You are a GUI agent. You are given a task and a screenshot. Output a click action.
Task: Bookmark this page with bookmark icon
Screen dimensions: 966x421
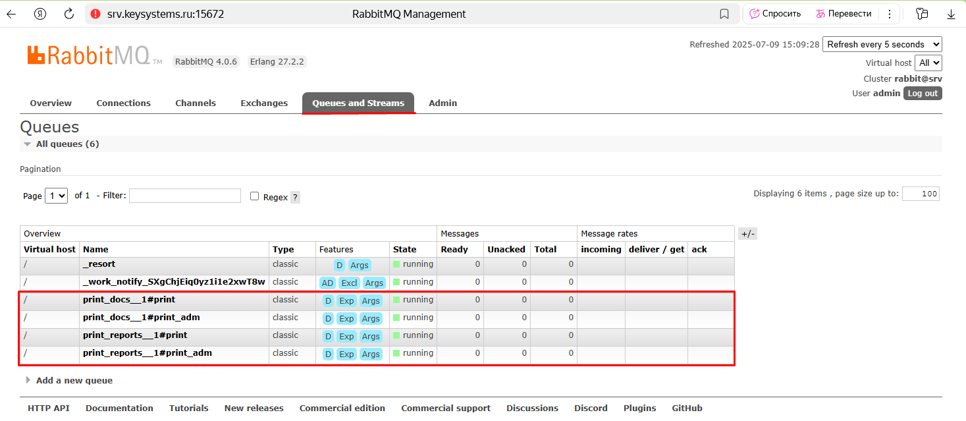tap(724, 14)
